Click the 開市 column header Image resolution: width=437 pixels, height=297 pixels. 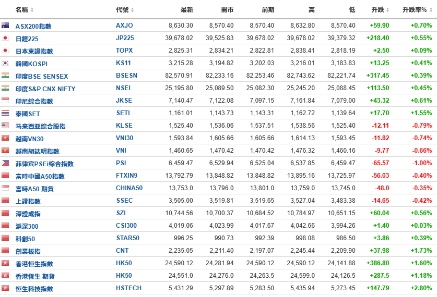[228, 10]
